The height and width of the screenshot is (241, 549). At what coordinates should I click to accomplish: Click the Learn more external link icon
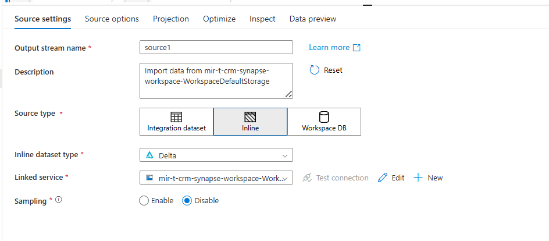tap(357, 48)
